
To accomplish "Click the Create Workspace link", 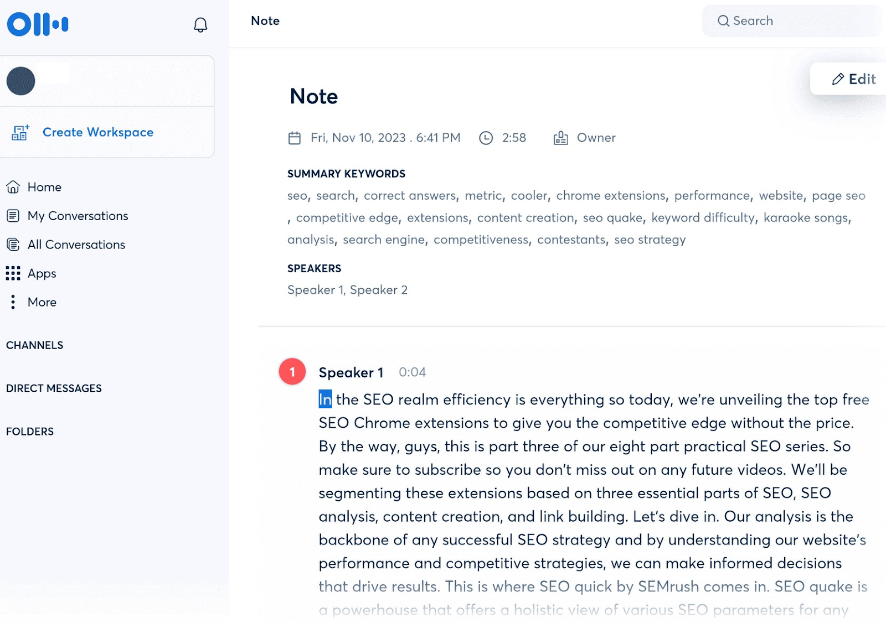I will pyautogui.click(x=98, y=132).
